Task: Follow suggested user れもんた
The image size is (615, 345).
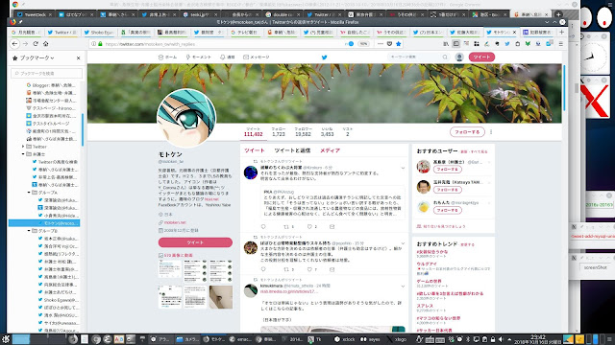Action: point(448,210)
